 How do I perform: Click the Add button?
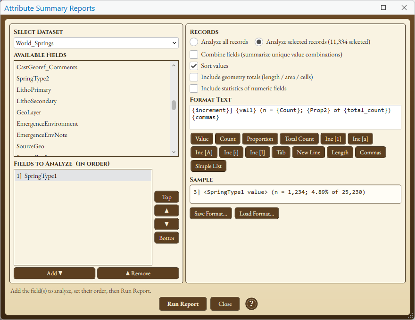click(55, 273)
